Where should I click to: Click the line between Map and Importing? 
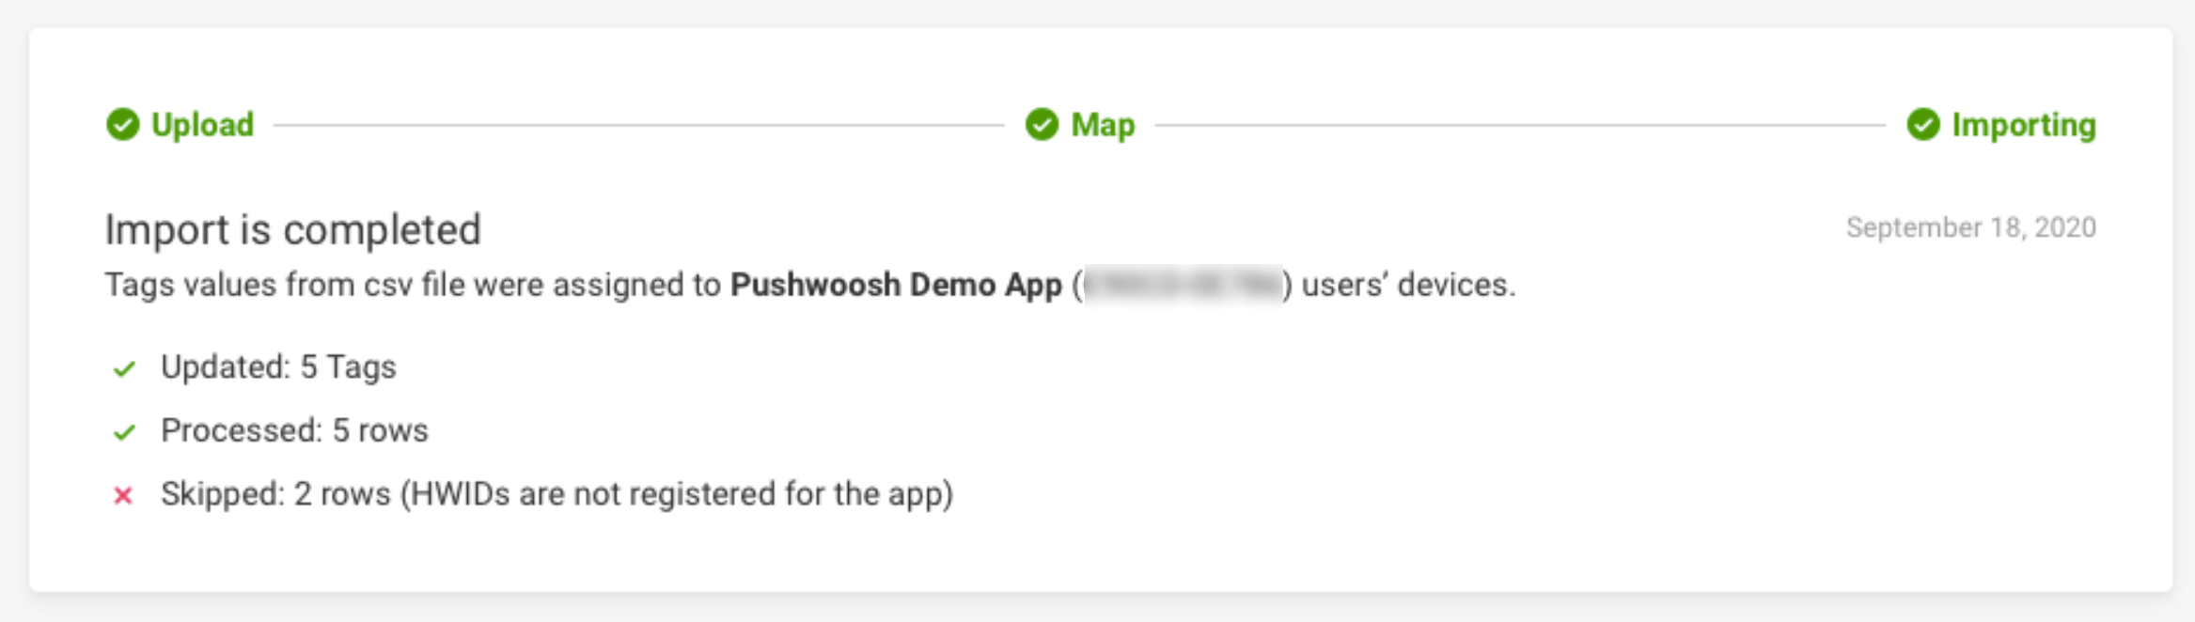(x=1520, y=124)
